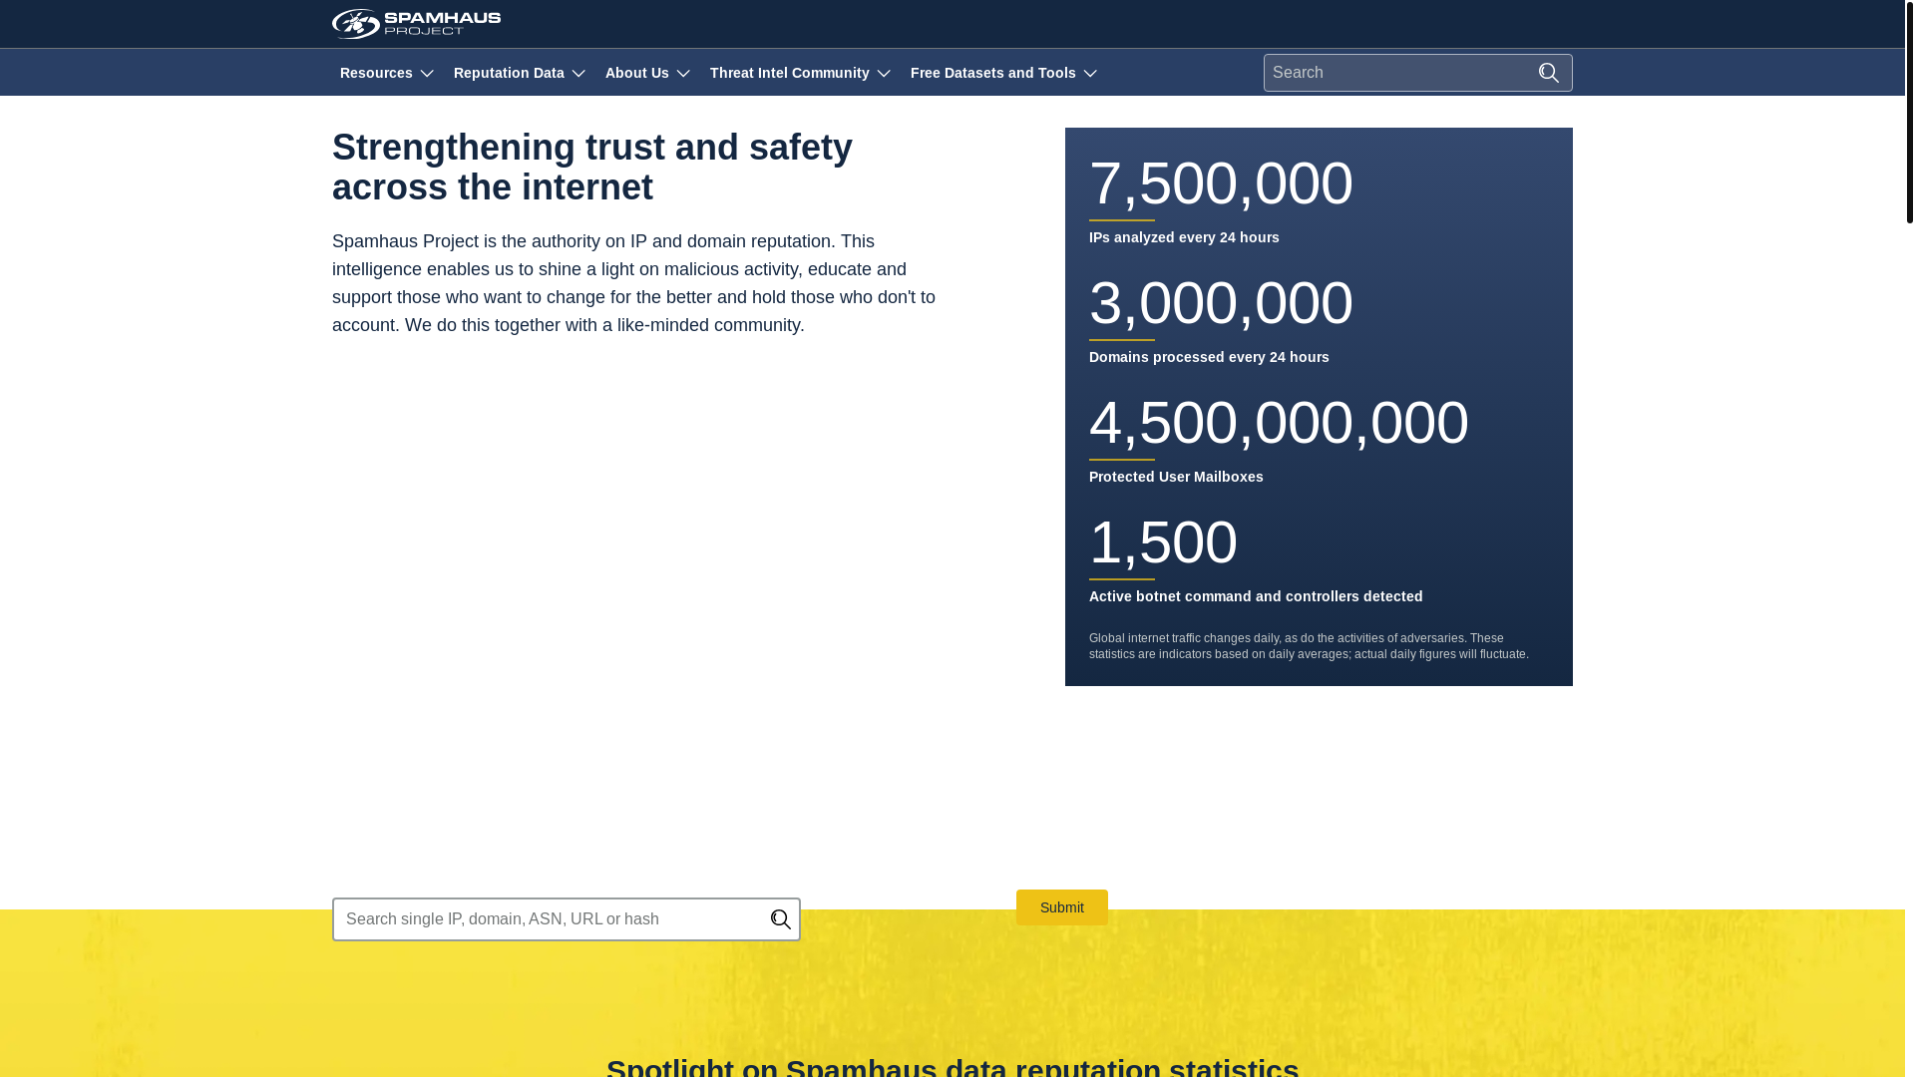The width and height of the screenshot is (1915, 1077).
Task: Click the 4,500,000,000 mailboxes figure
Action: tap(1279, 423)
